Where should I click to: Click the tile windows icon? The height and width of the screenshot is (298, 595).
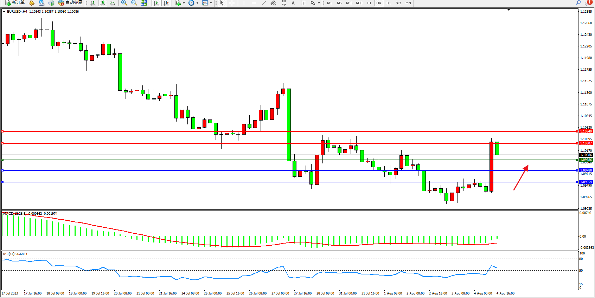click(x=144, y=3)
